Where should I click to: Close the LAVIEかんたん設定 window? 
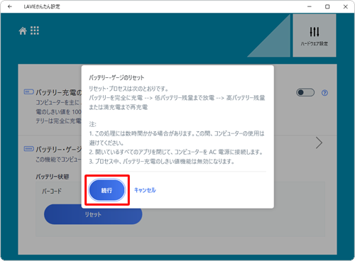click(346, 6)
